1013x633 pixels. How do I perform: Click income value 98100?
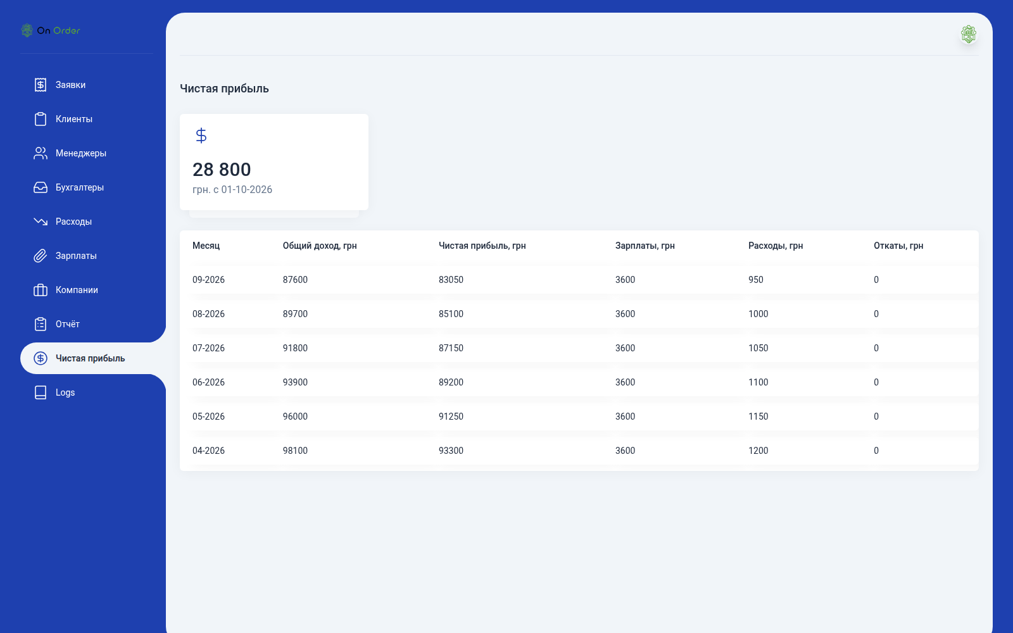(x=296, y=451)
